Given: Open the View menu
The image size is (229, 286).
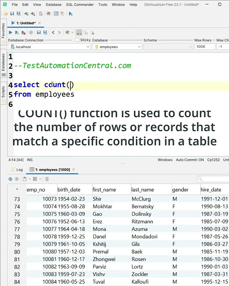Looking at the screenshot, I should (x=37, y=4).
